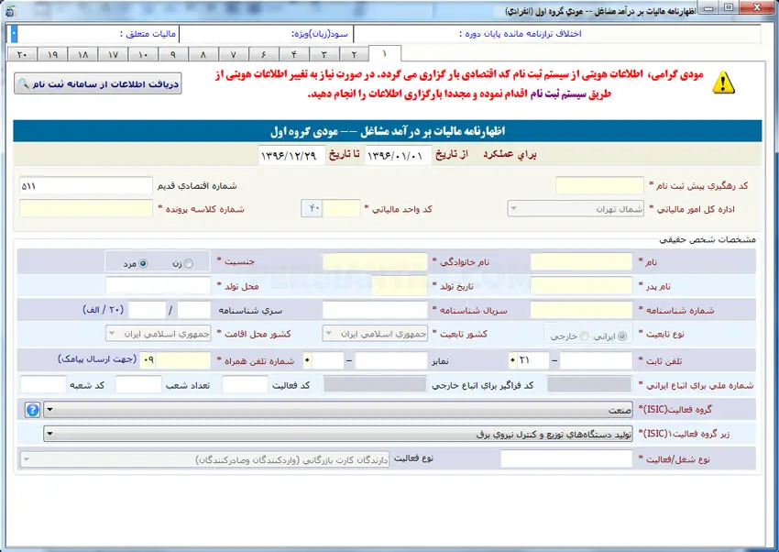The width and height of the screenshot is (779, 552).
Task: Click the نام پدر input field
Action: tap(581, 286)
